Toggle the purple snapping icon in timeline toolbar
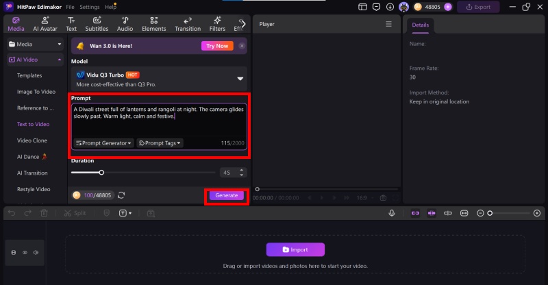This screenshot has width=548, height=285. click(x=432, y=213)
